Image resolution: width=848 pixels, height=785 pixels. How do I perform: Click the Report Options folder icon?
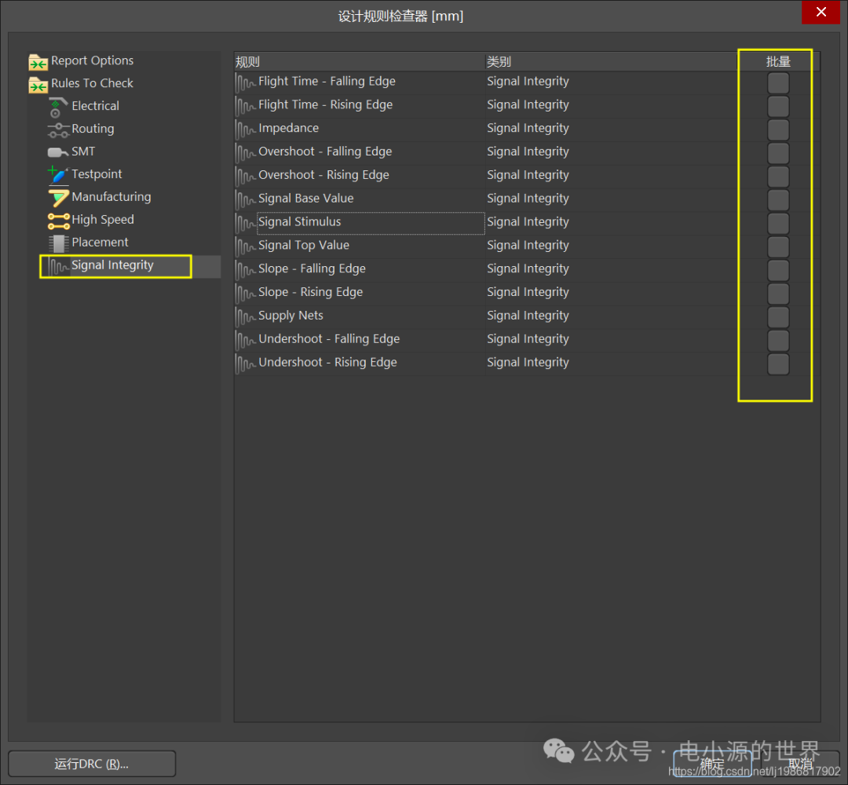coord(38,62)
